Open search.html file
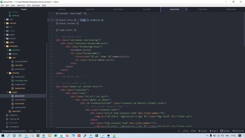Screen dimensions: 245x138 pyautogui.click(x=20, y=69)
